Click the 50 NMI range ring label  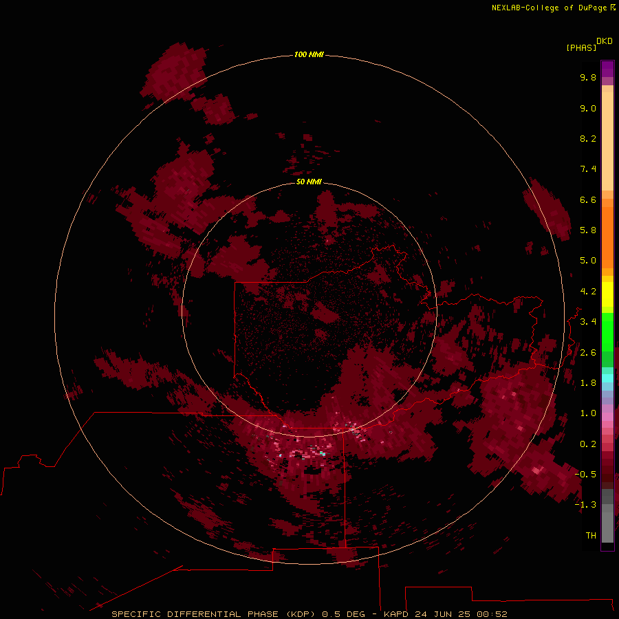point(309,182)
